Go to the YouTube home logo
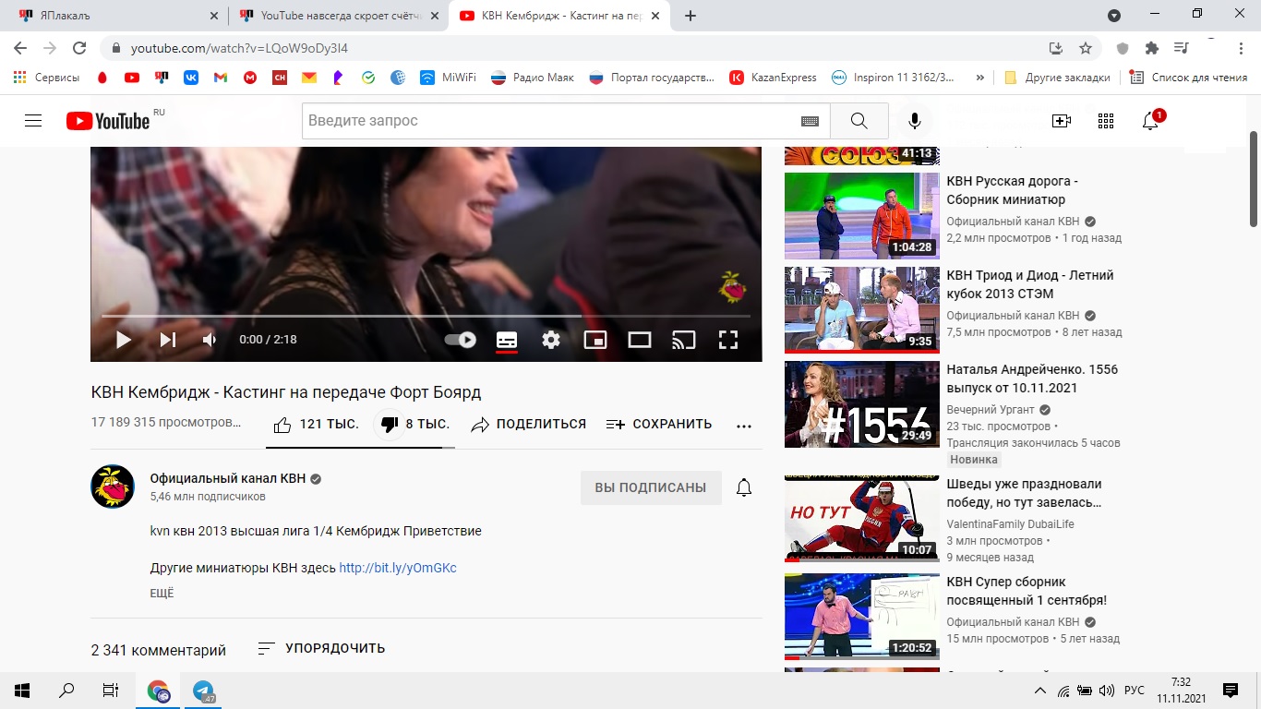The image size is (1261, 709). (108, 121)
